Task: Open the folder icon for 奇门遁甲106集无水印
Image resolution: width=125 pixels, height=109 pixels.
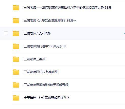Action: pos(16,46)
